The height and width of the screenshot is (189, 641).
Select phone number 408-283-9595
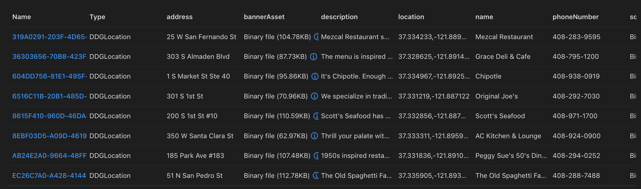pos(576,37)
